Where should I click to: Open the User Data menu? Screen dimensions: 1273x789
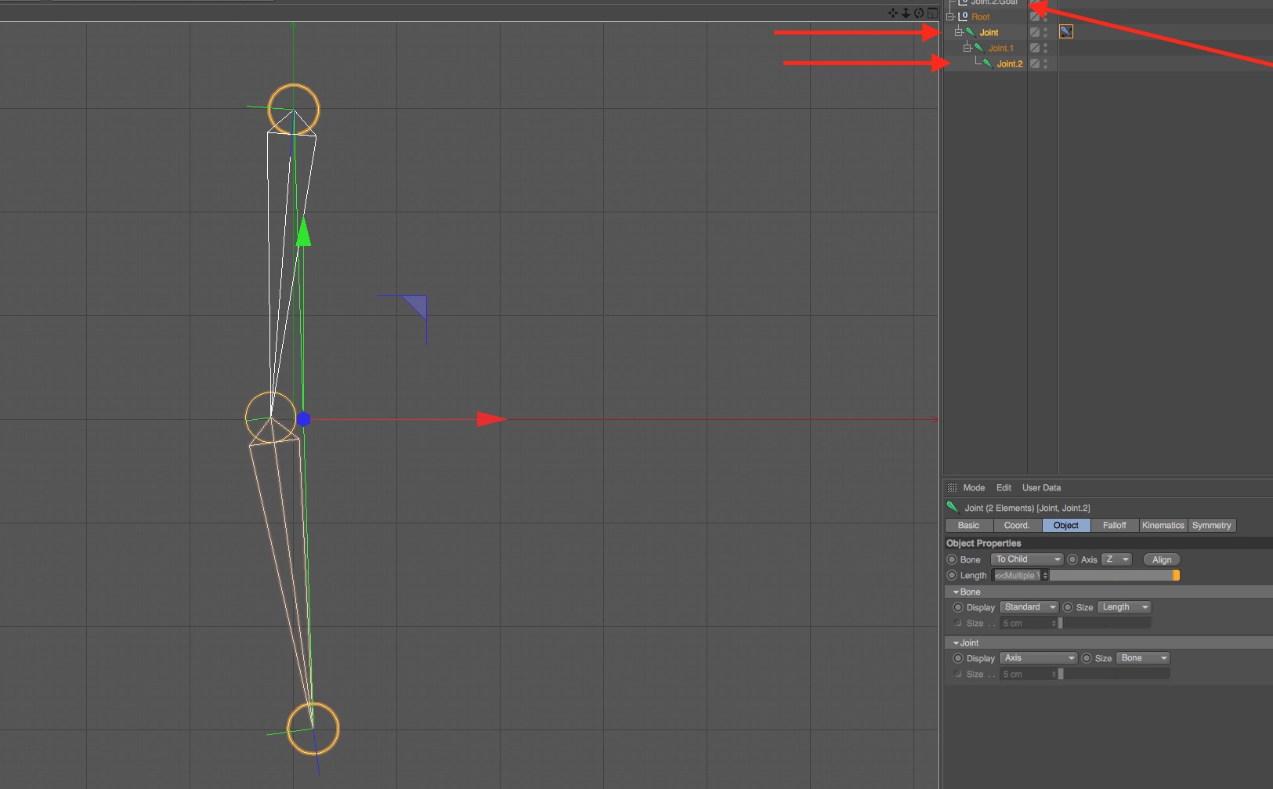pos(1041,487)
